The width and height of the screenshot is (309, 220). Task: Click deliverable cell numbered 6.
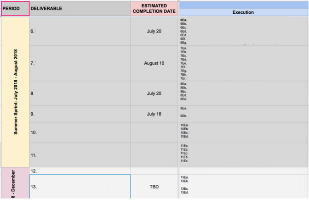pos(80,31)
